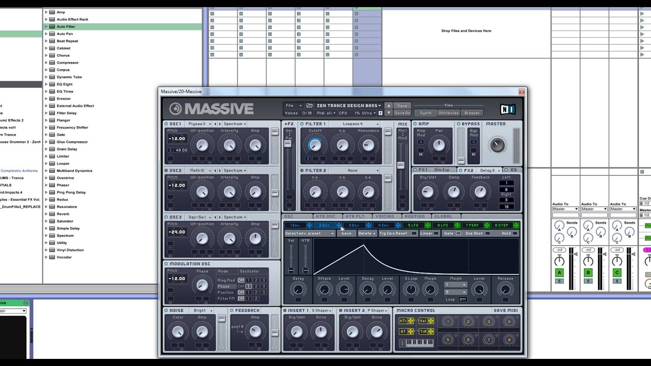The width and height of the screenshot is (651, 366).
Task: Click the CPU warning exclamation icon
Action: (379, 113)
